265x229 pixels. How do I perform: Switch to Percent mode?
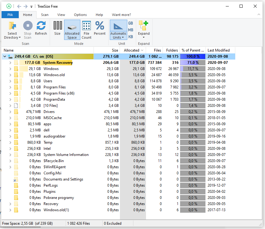click(x=100, y=28)
